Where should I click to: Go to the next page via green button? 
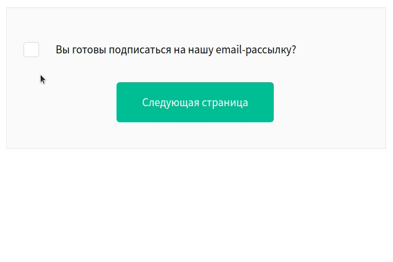[195, 102]
